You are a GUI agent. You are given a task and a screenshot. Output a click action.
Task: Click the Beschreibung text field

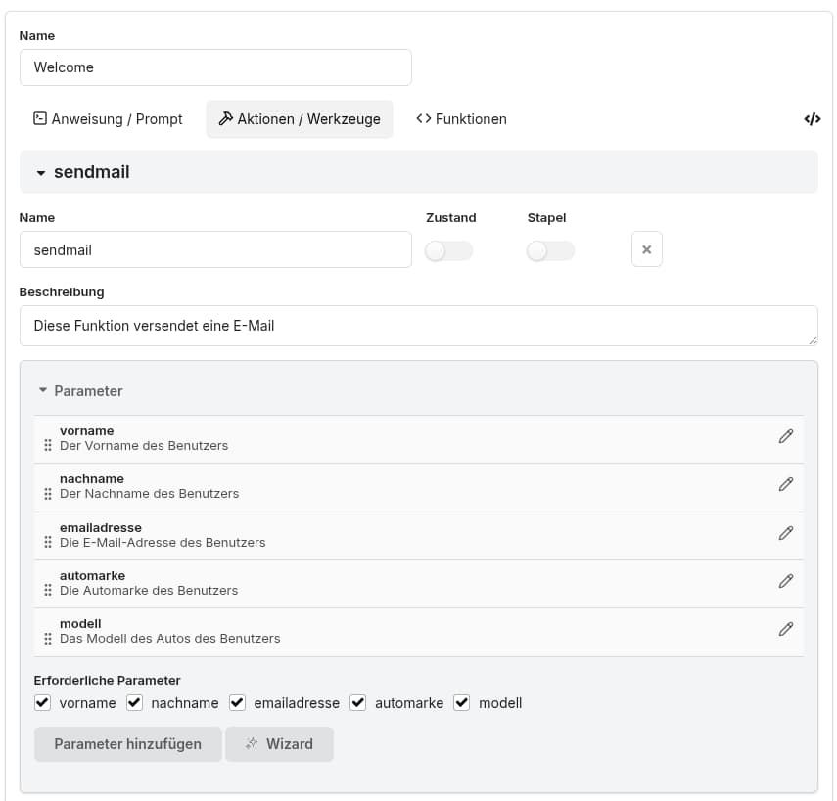click(418, 326)
